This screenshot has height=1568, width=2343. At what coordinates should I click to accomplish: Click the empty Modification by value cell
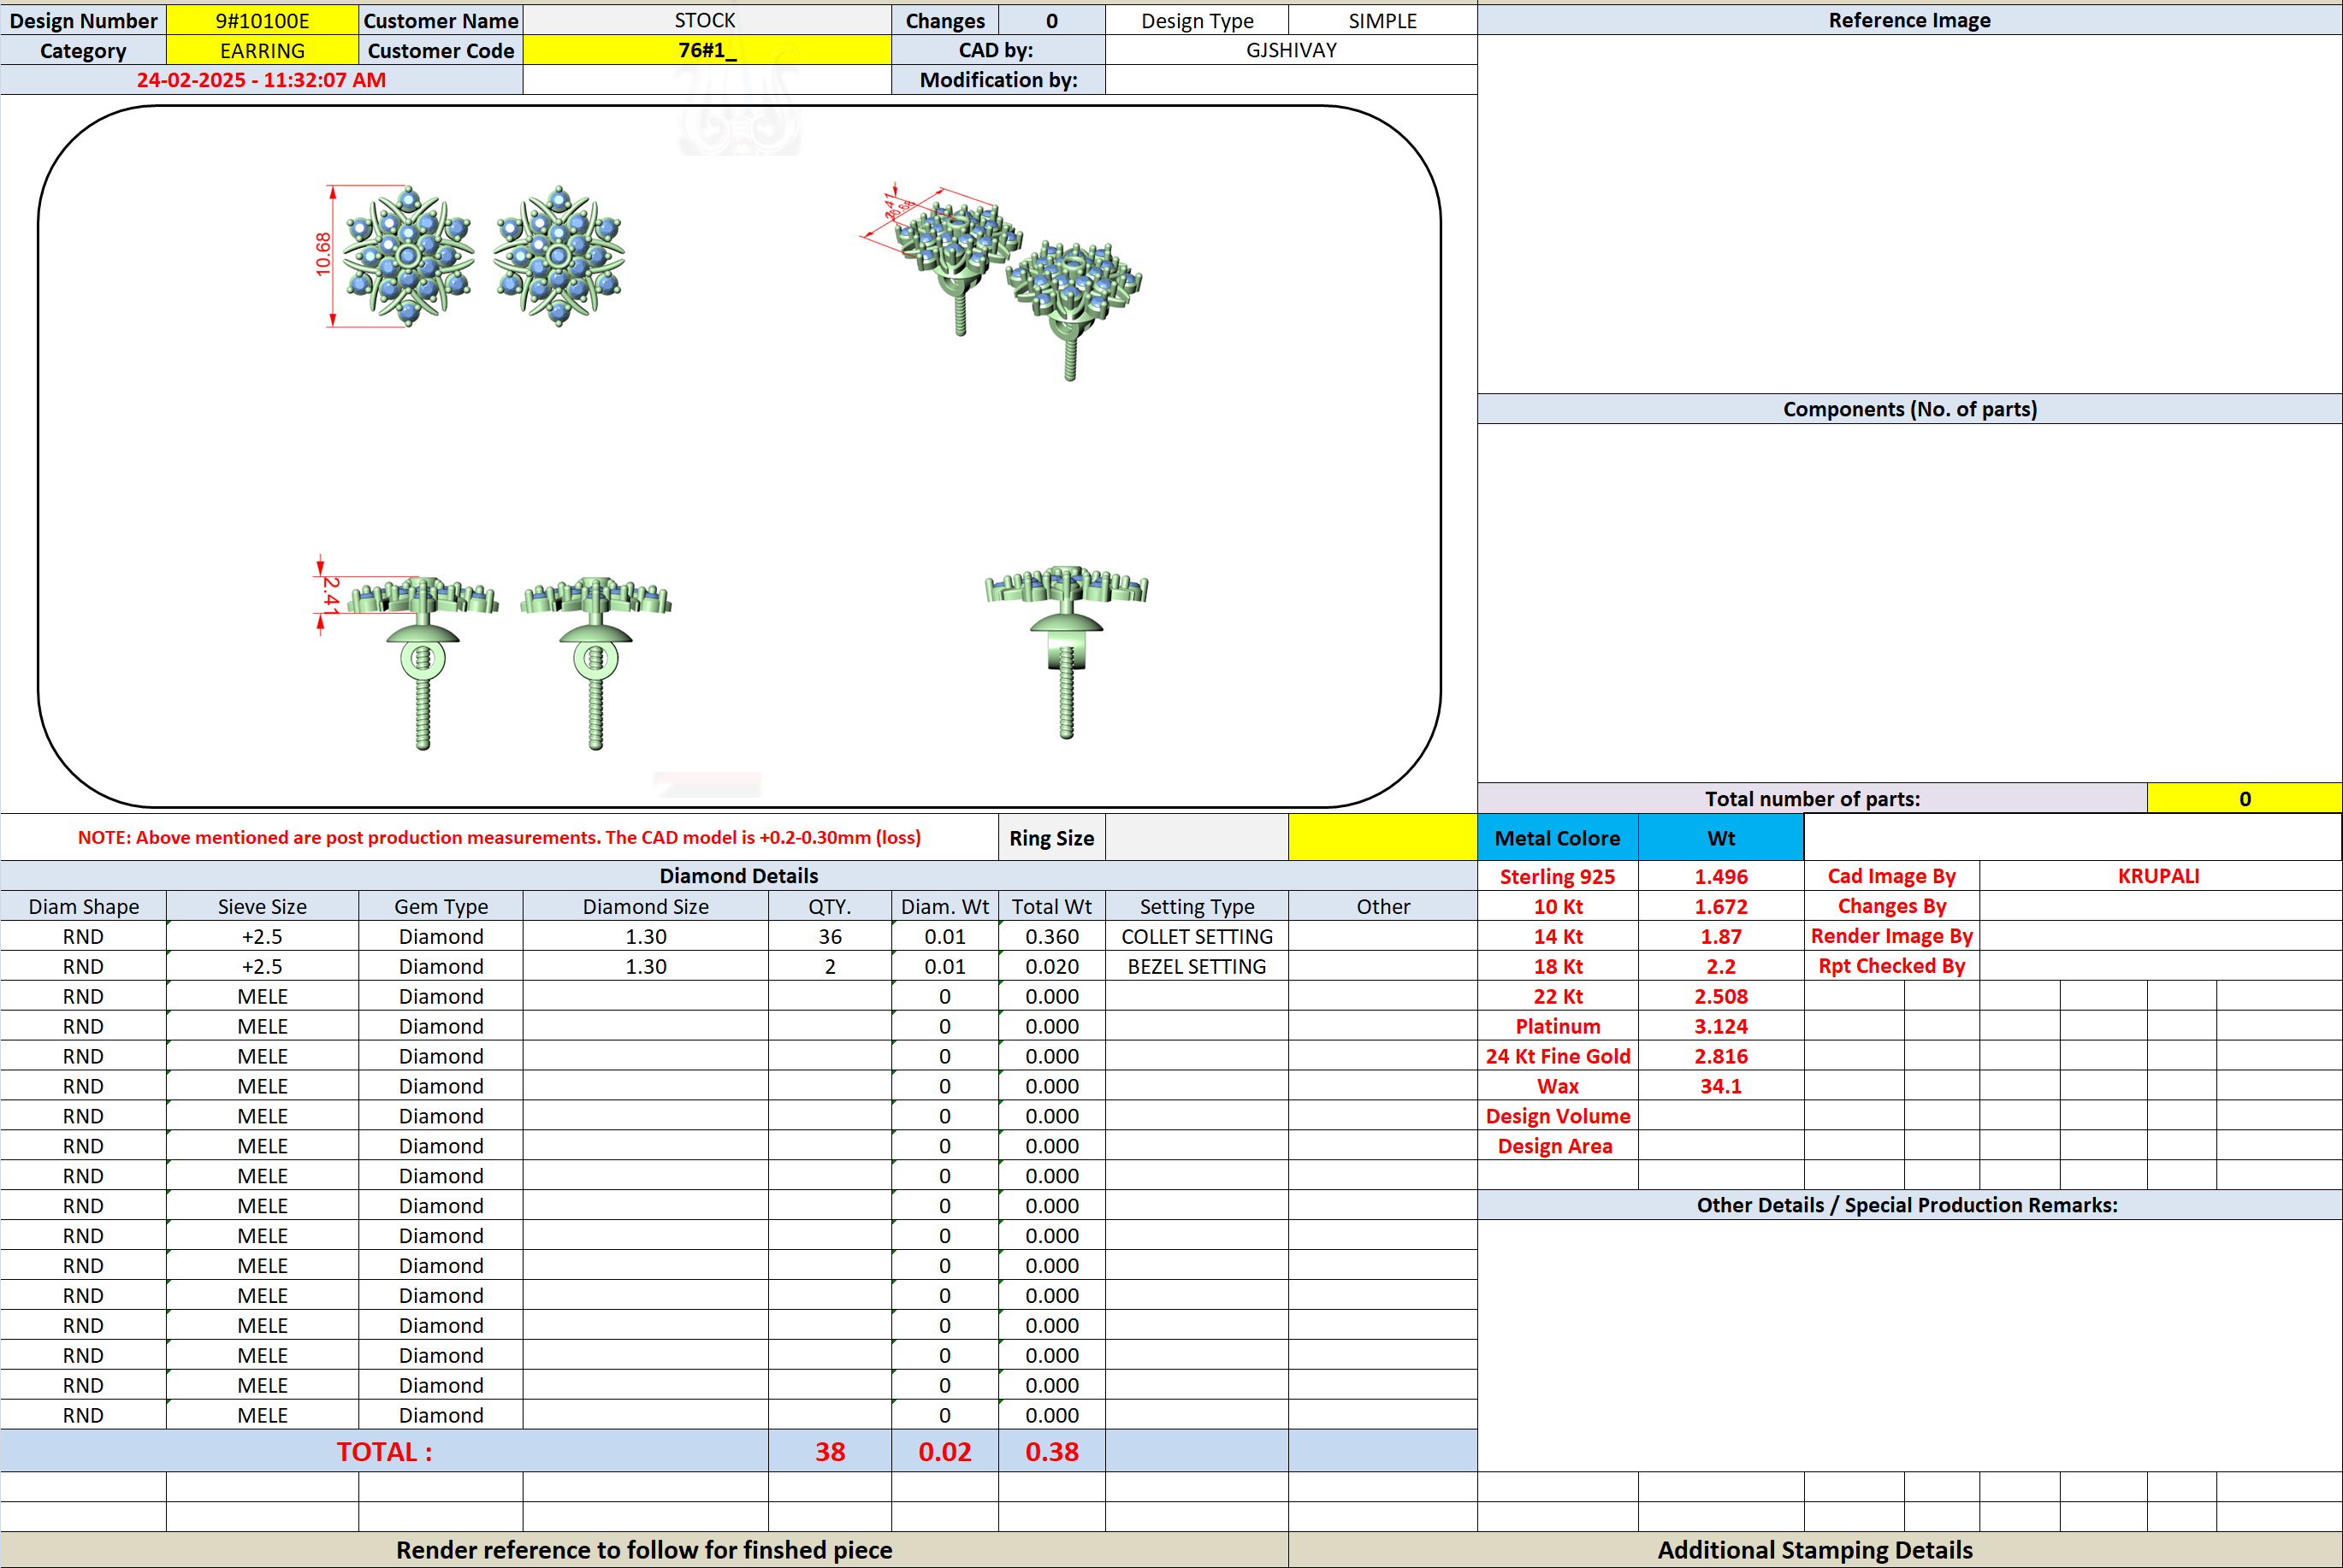pyautogui.click(x=1291, y=80)
